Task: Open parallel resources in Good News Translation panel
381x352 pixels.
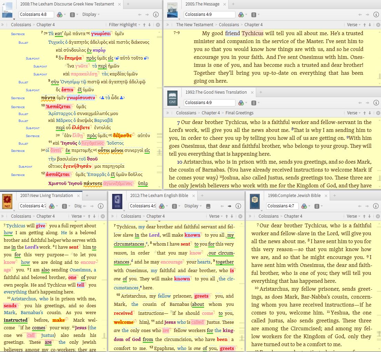Action: tap(254, 103)
